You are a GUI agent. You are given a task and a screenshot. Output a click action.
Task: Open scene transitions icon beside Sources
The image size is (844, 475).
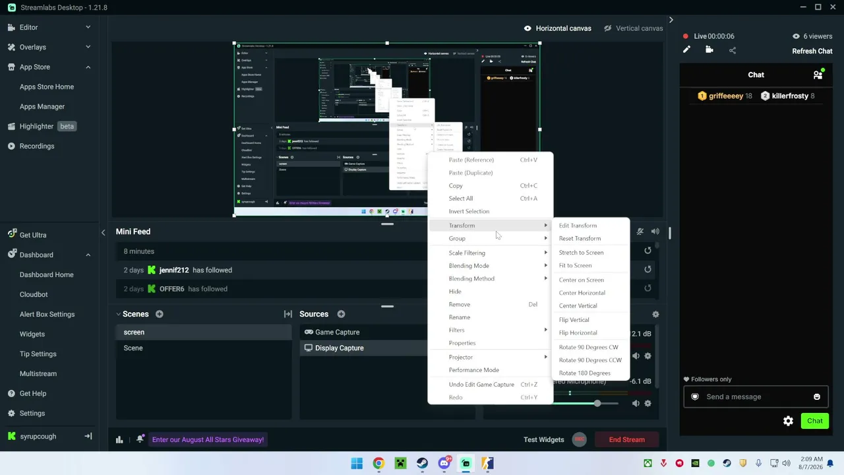tap(288, 314)
